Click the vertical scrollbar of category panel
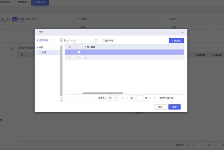 click(61, 71)
